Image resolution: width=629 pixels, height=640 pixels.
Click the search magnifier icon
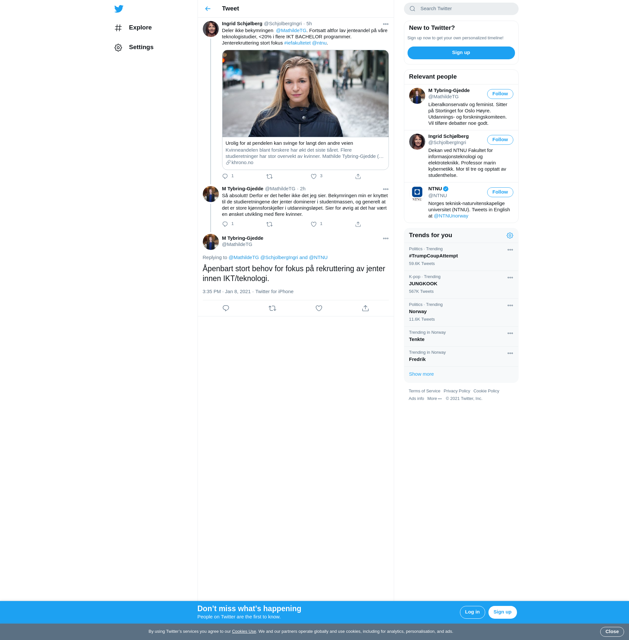click(412, 9)
